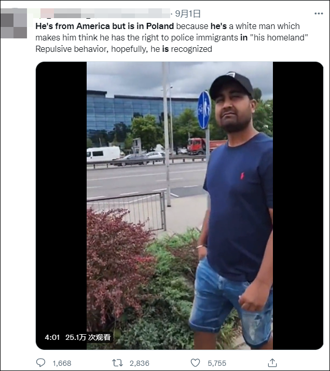Click the word "recognized" in tweet text
330x371 pixels.
point(191,49)
